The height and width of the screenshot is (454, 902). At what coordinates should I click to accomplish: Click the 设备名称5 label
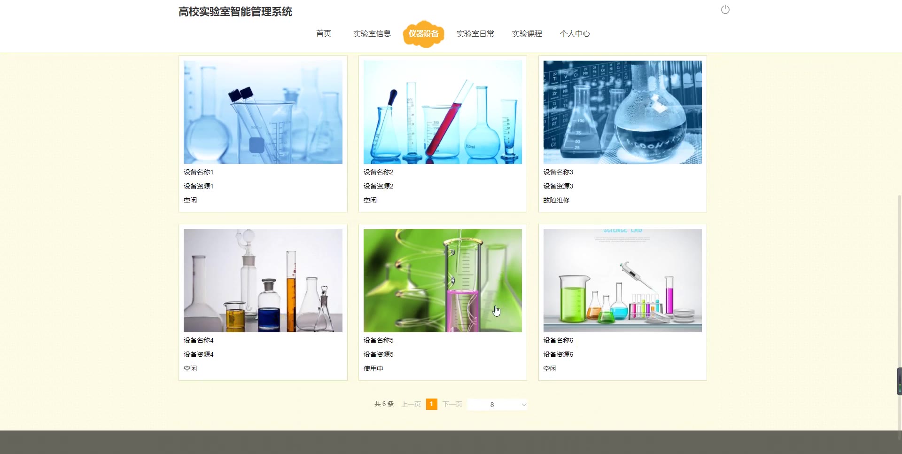379,340
